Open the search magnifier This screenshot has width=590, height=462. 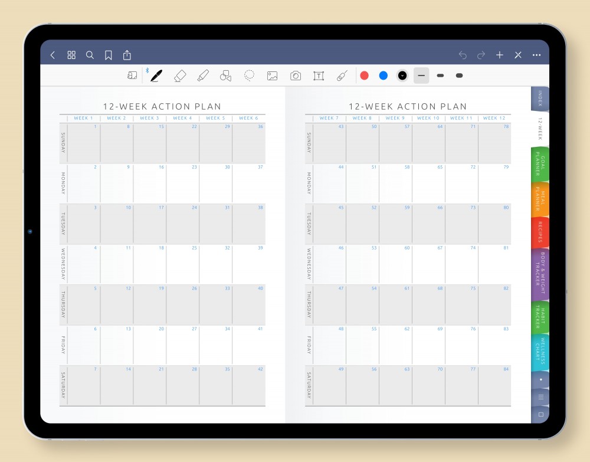point(90,55)
